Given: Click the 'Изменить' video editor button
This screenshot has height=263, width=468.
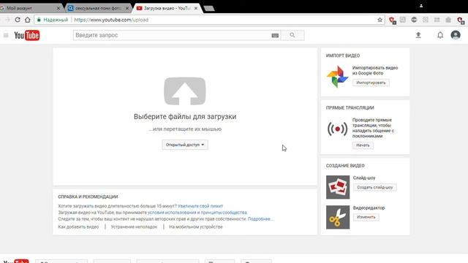Looking at the screenshot, I should click(x=366, y=217).
